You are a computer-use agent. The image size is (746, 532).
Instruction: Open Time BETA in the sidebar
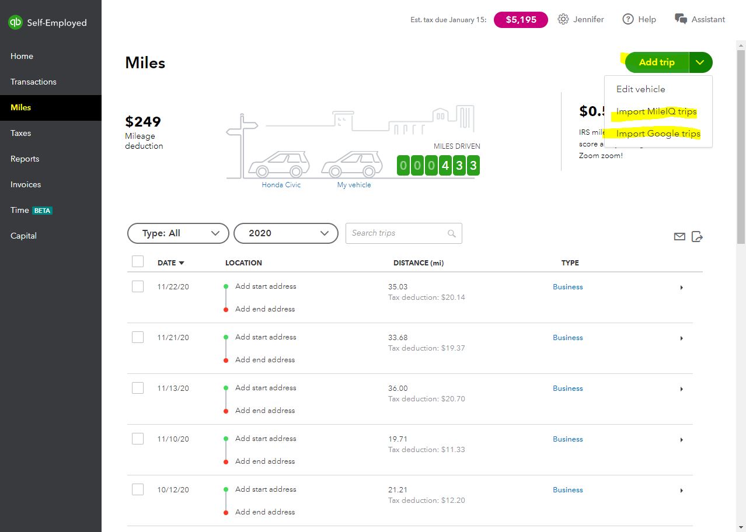[51, 210]
